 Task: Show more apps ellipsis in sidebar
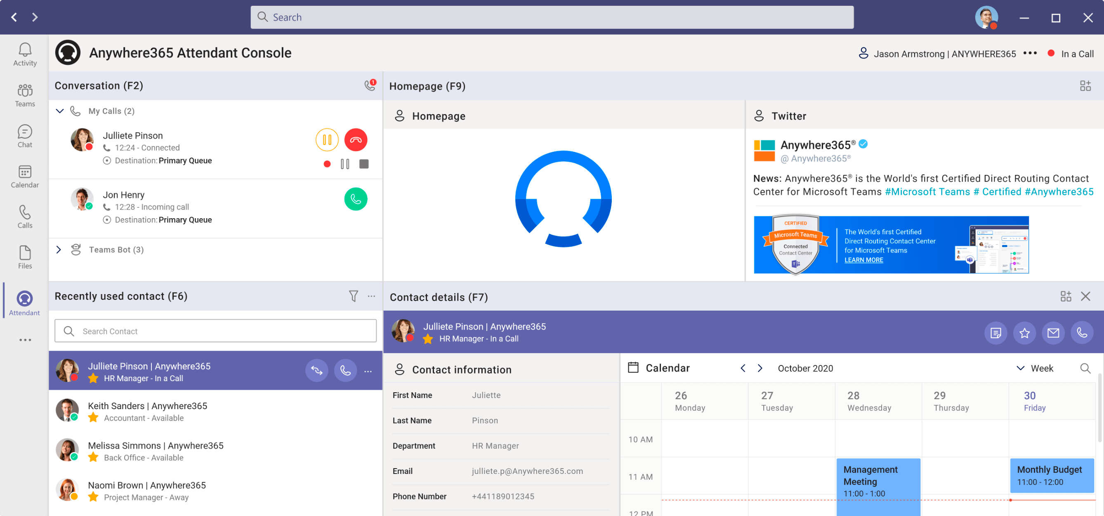pyautogui.click(x=25, y=340)
